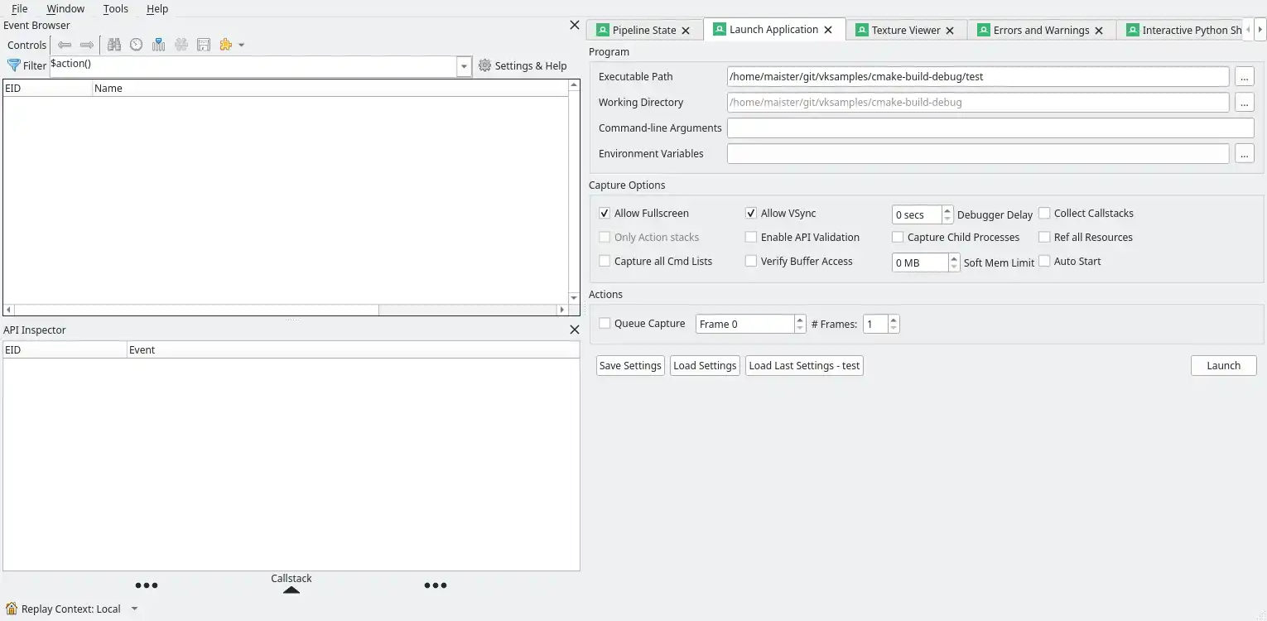Open the filter expression dropdown arrow
Screen dimensions: 1267x621
464,66
